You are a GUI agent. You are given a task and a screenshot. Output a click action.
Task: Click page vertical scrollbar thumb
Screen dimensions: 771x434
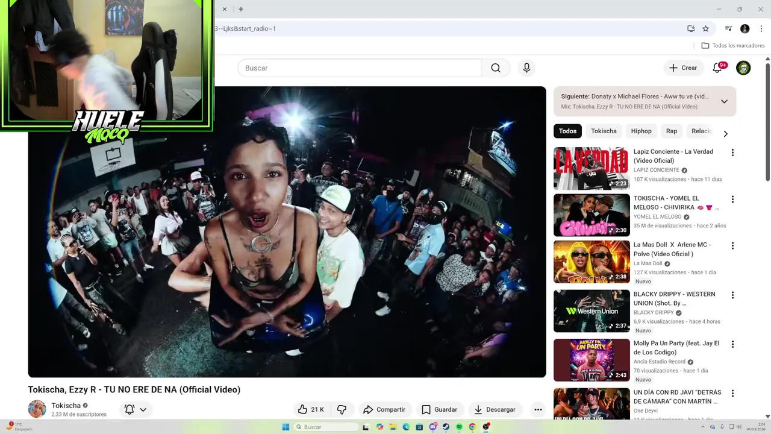[x=767, y=121]
